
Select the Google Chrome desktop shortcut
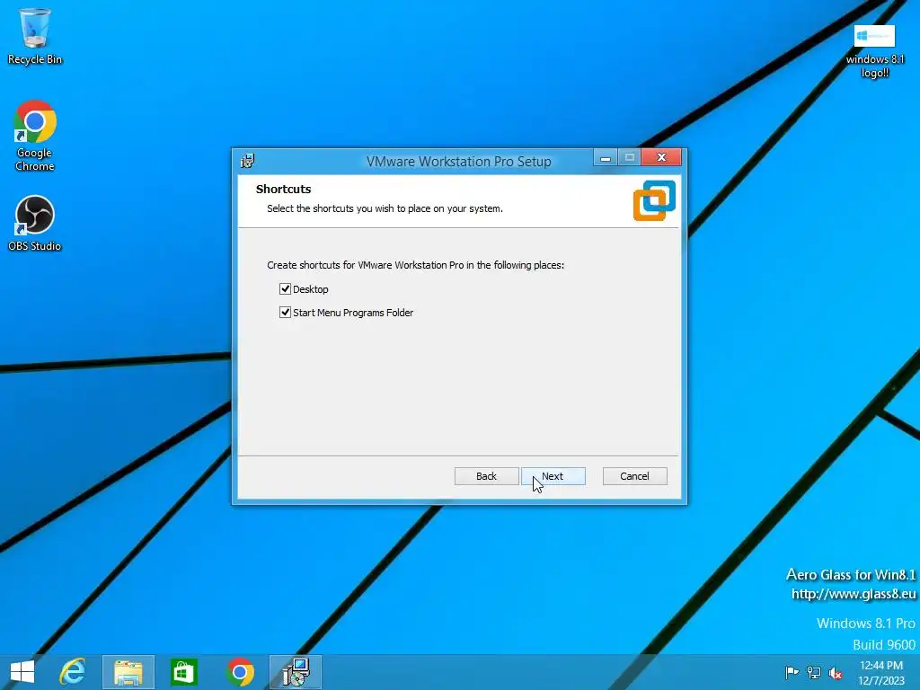[35, 137]
